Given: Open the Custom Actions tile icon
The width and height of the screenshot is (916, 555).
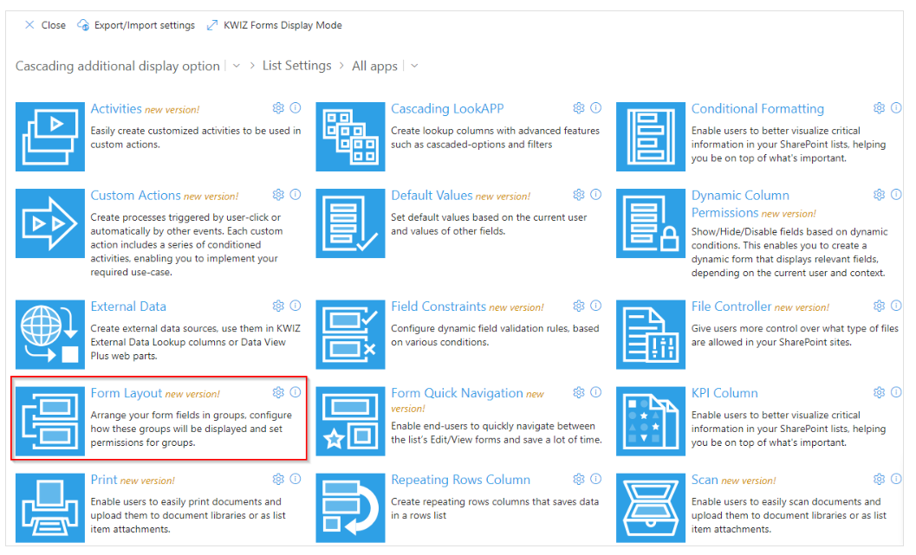Looking at the screenshot, I should [x=49, y=223].
